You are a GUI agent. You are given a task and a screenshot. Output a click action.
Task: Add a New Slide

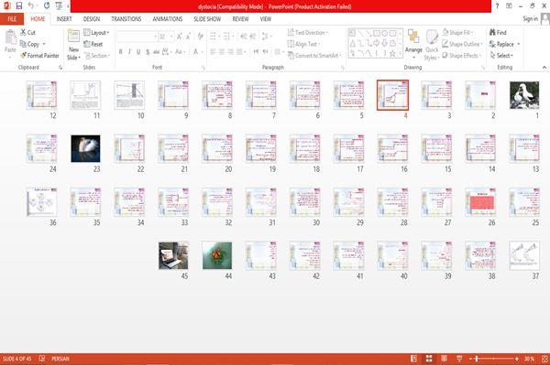[73, 45]
